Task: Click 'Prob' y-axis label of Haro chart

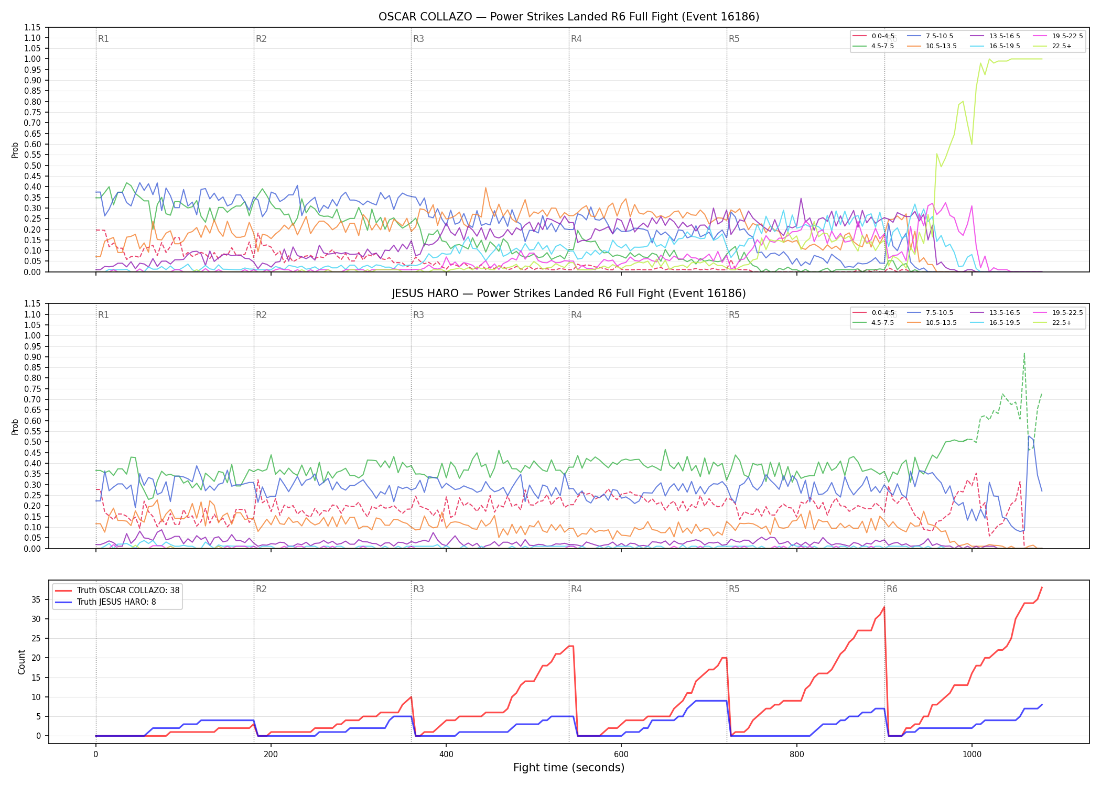Action: (15, 427)
